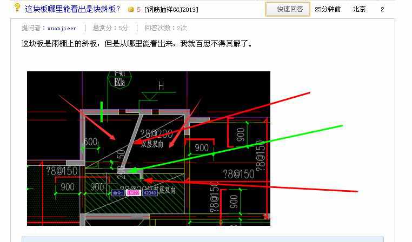Click the 北京 location text

click(x=359, y=9)
